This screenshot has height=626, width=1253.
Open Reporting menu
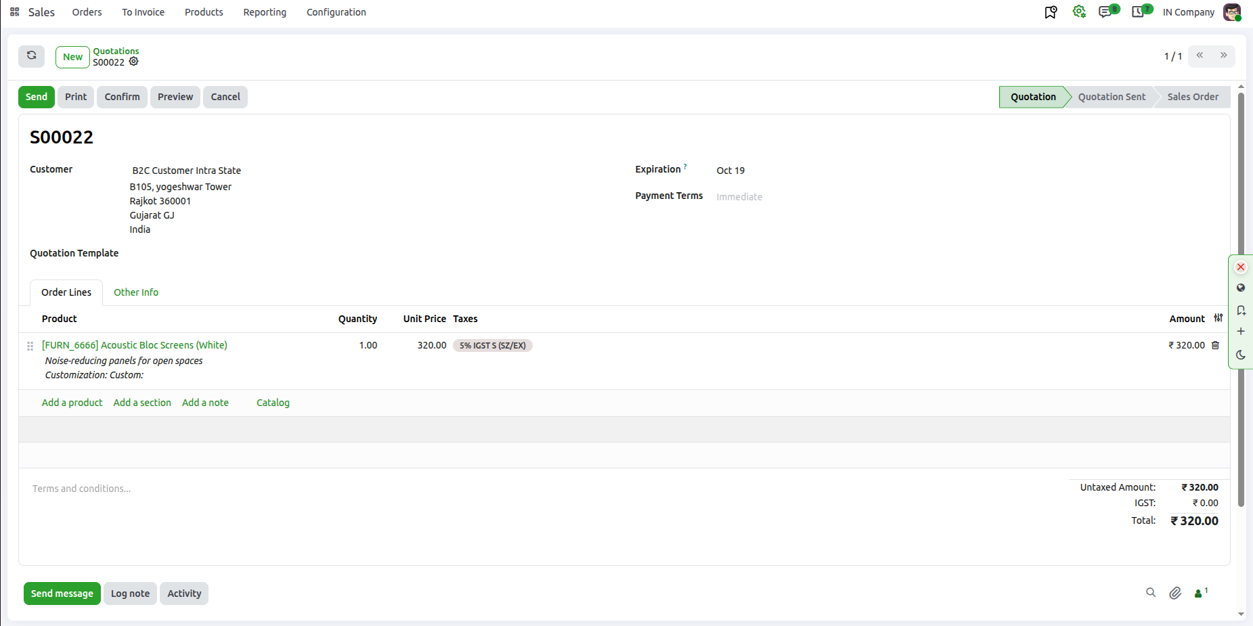(265, 12)
